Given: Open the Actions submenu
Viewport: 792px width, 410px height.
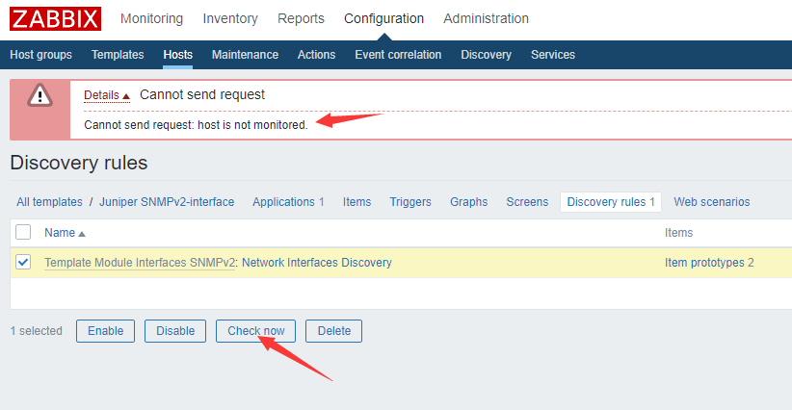Looking at the screenshot, I should point(316,55).
